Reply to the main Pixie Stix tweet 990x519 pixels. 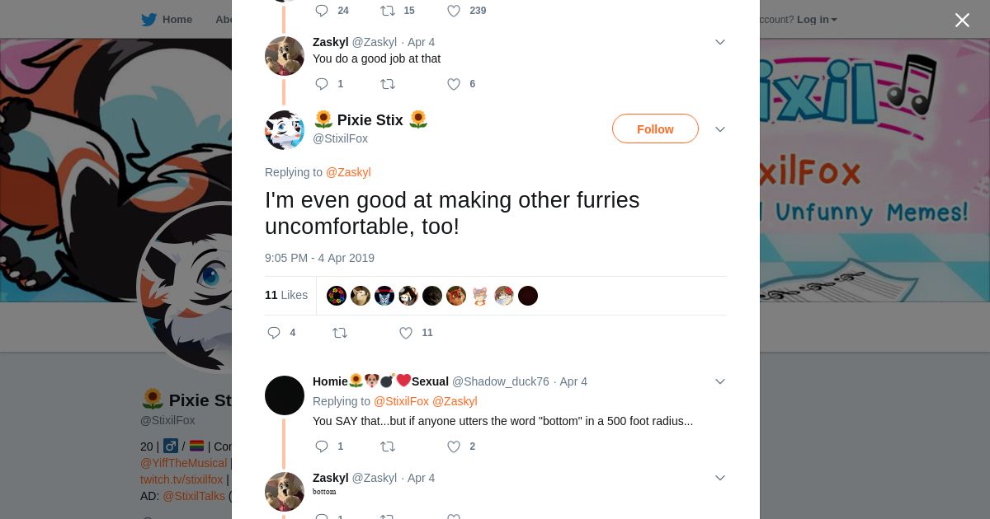tap(275, 333)
